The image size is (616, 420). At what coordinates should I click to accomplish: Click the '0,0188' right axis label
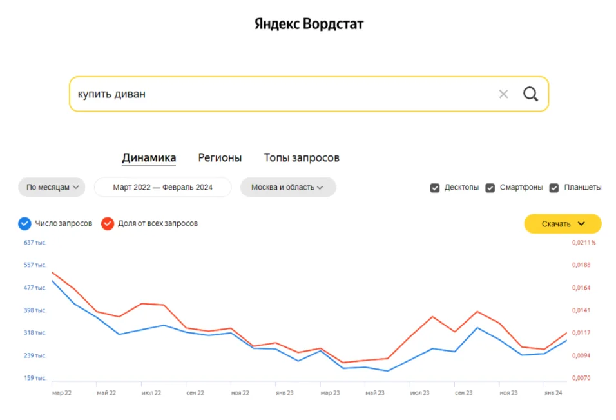(581, 265)
